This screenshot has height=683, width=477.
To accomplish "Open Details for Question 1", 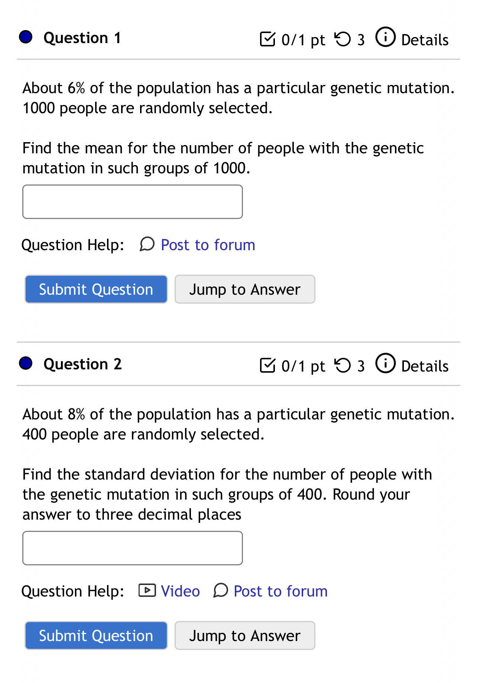I will coord(425,40).
